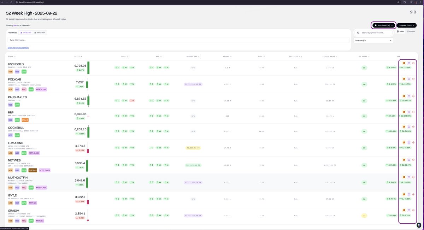Click red remove icon for LUMAXIND
424x230 pixels.
[x=413, y=143]
